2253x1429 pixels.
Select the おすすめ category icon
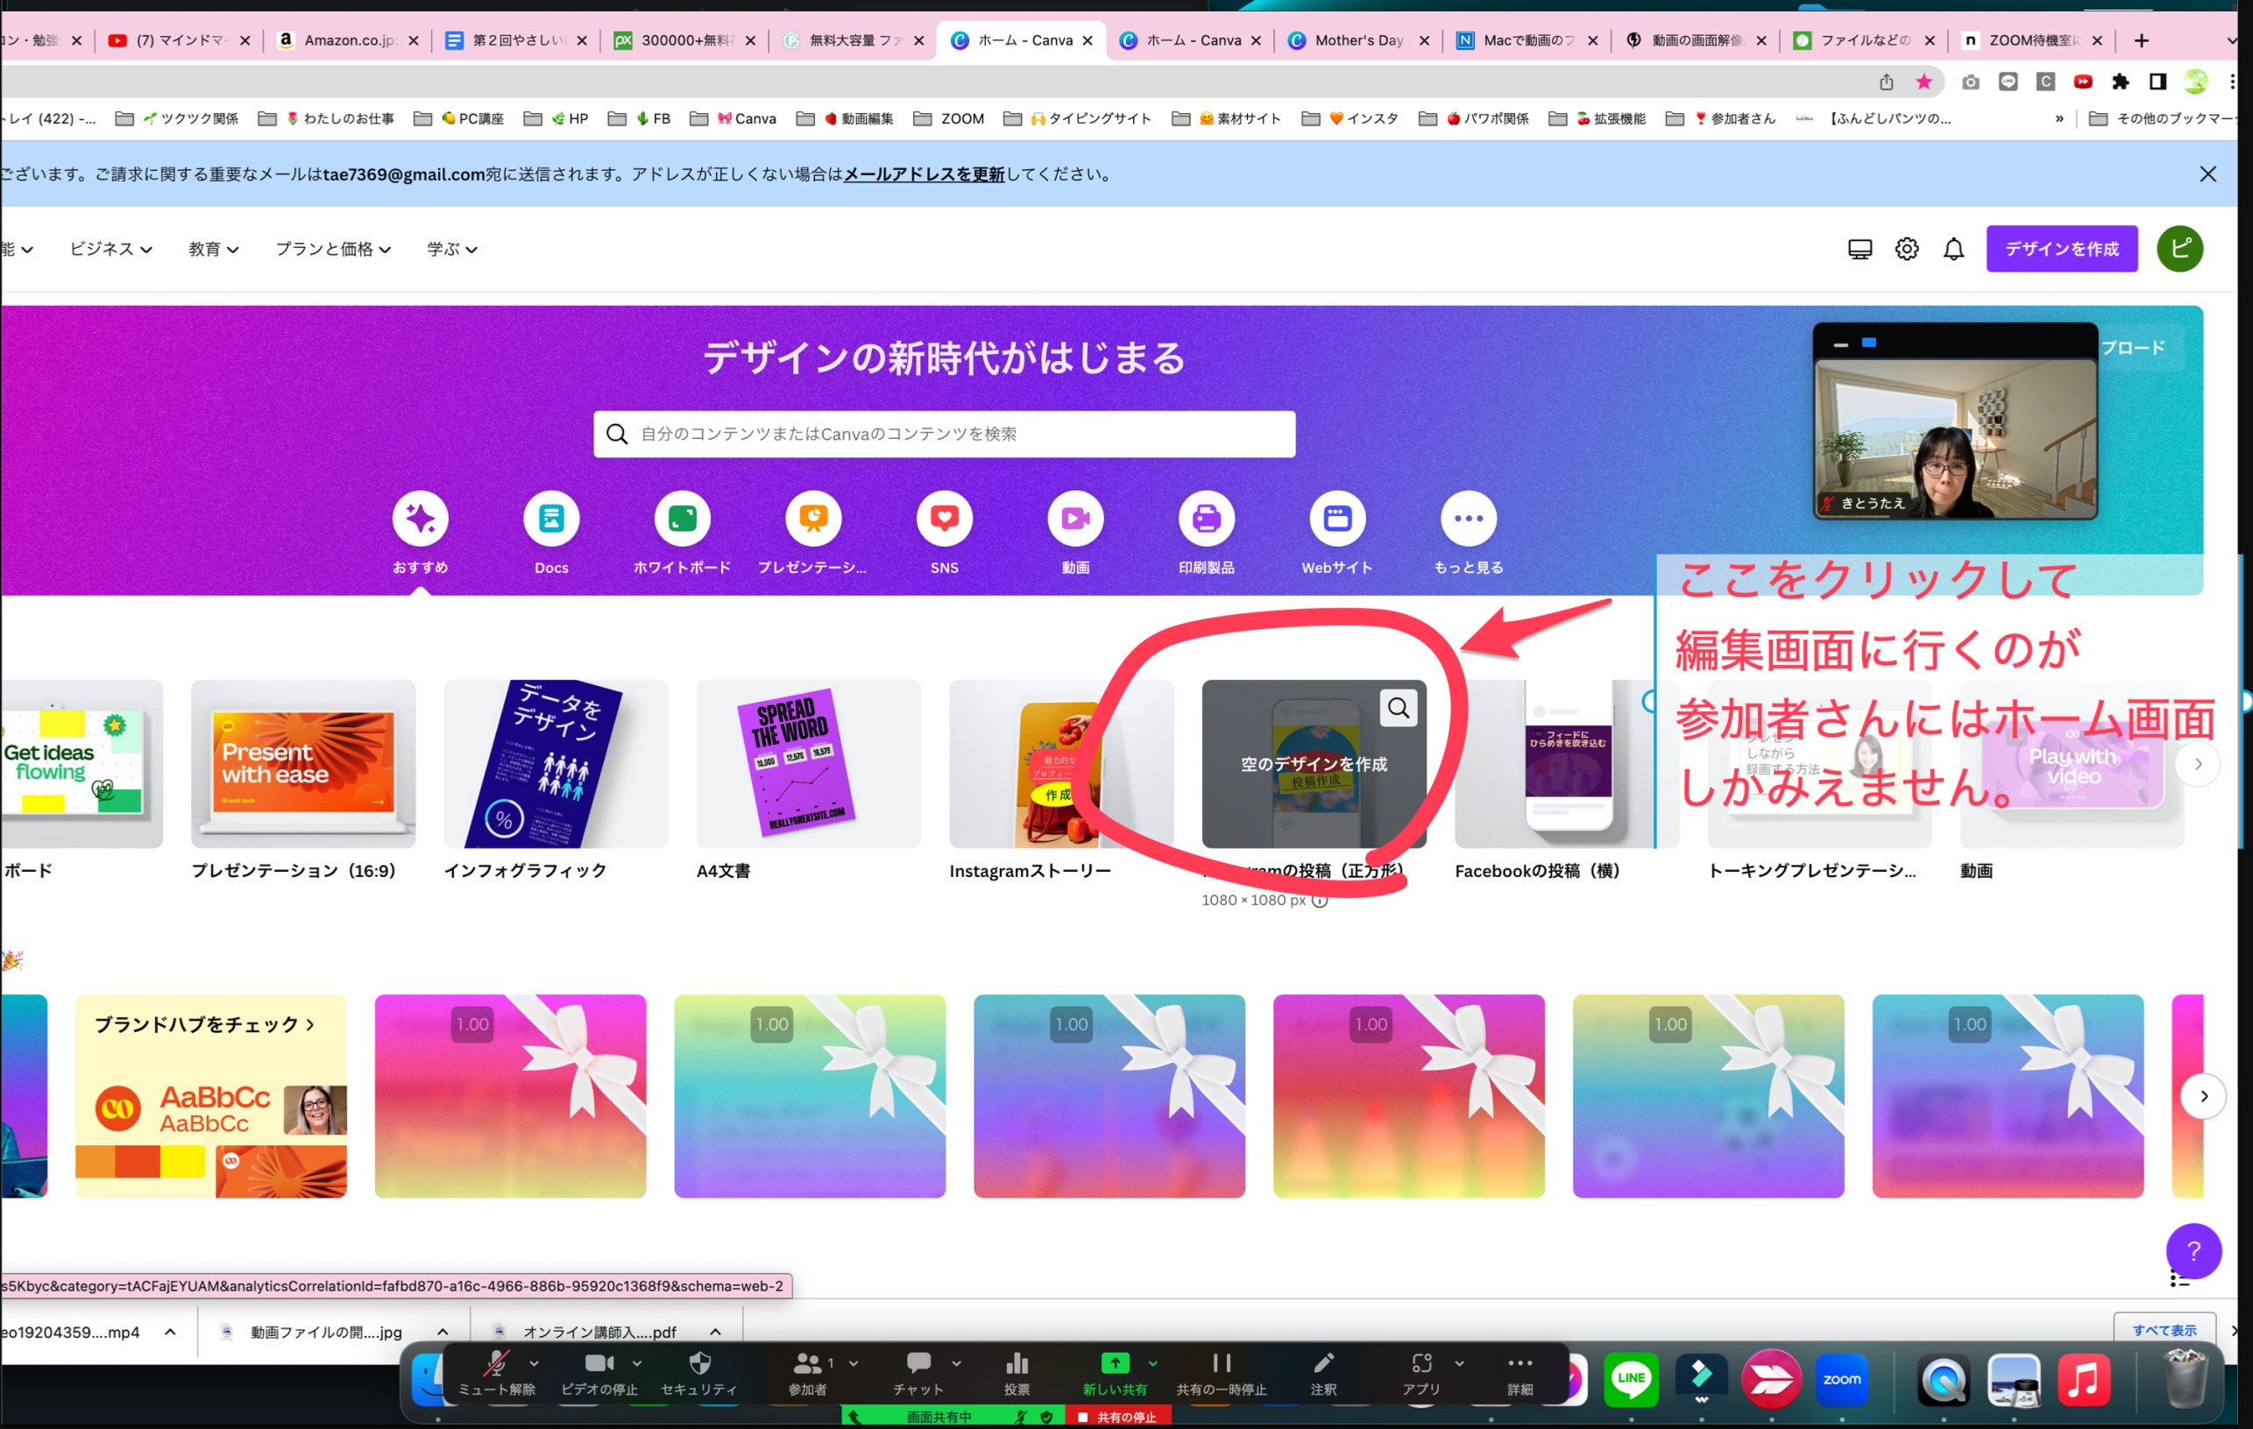420,518
